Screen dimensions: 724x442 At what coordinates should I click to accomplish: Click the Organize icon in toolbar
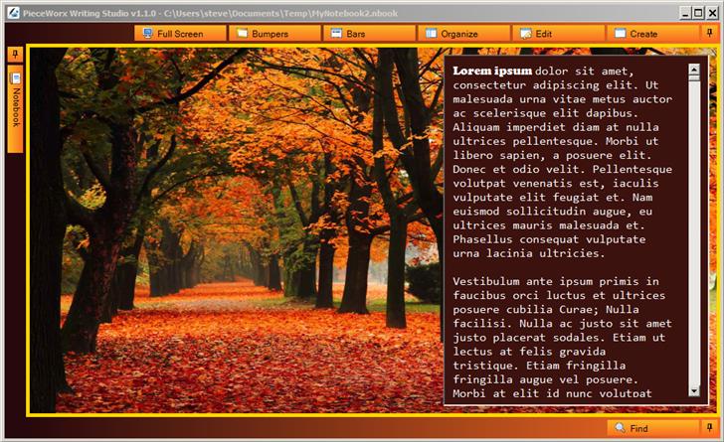(x=431, y=34)
